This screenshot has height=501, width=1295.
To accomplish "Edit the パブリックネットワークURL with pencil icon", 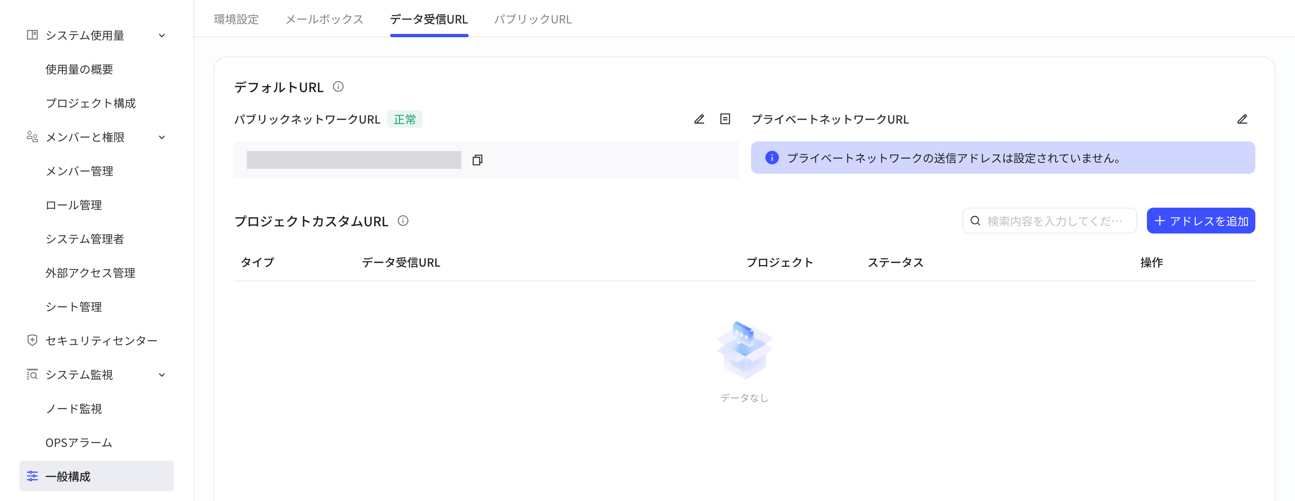I will [699, 119].
